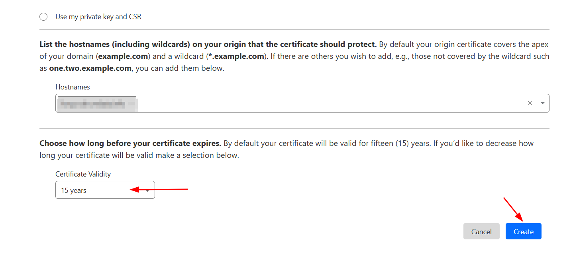Open the Certificate Validity dropdown
The width and height of the screenshot is (573, 266).
coord(148,190)
